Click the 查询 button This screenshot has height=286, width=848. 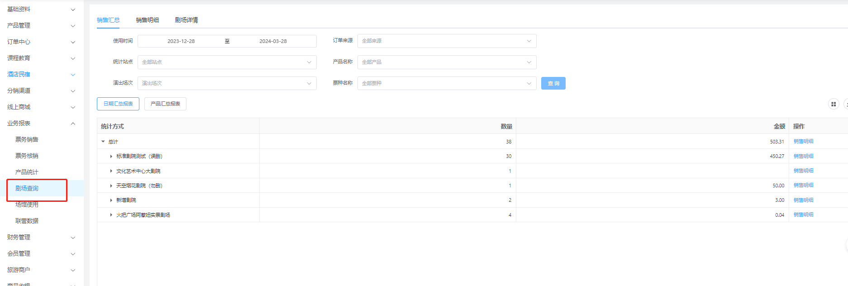pos(553,83)
